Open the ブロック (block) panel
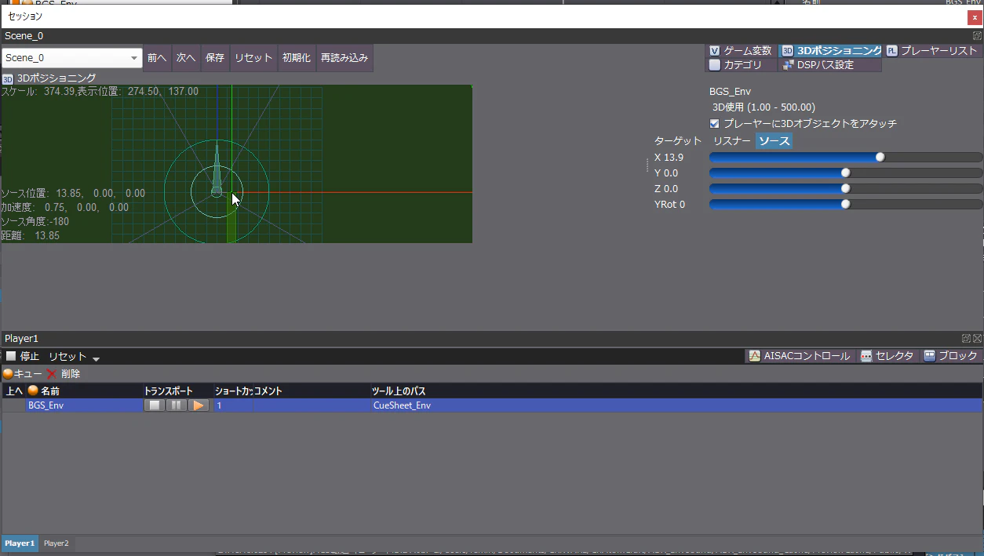 tap(950, 356)
